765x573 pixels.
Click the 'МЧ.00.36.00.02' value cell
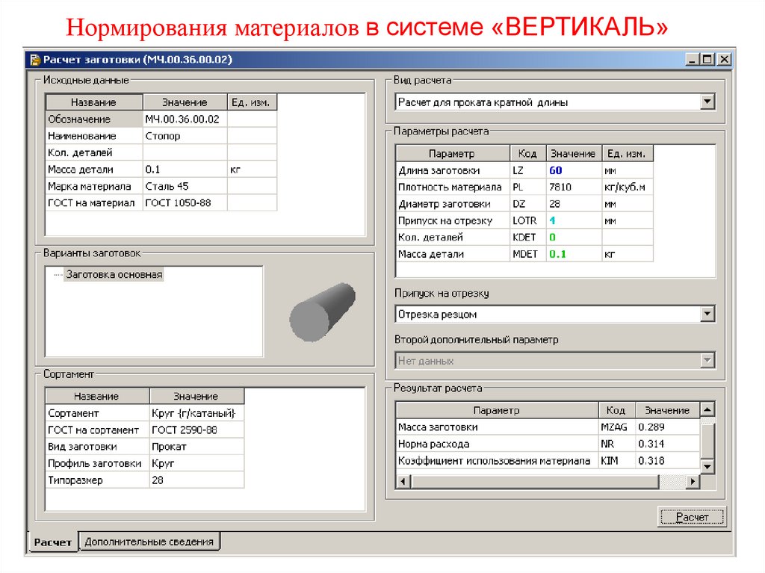pyautogui.click(x=185, y=119)
